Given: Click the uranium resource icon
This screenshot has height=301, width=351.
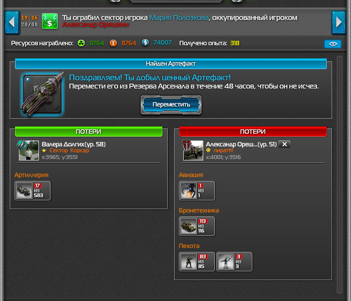Looking at the screenshot, I should 81,43.
